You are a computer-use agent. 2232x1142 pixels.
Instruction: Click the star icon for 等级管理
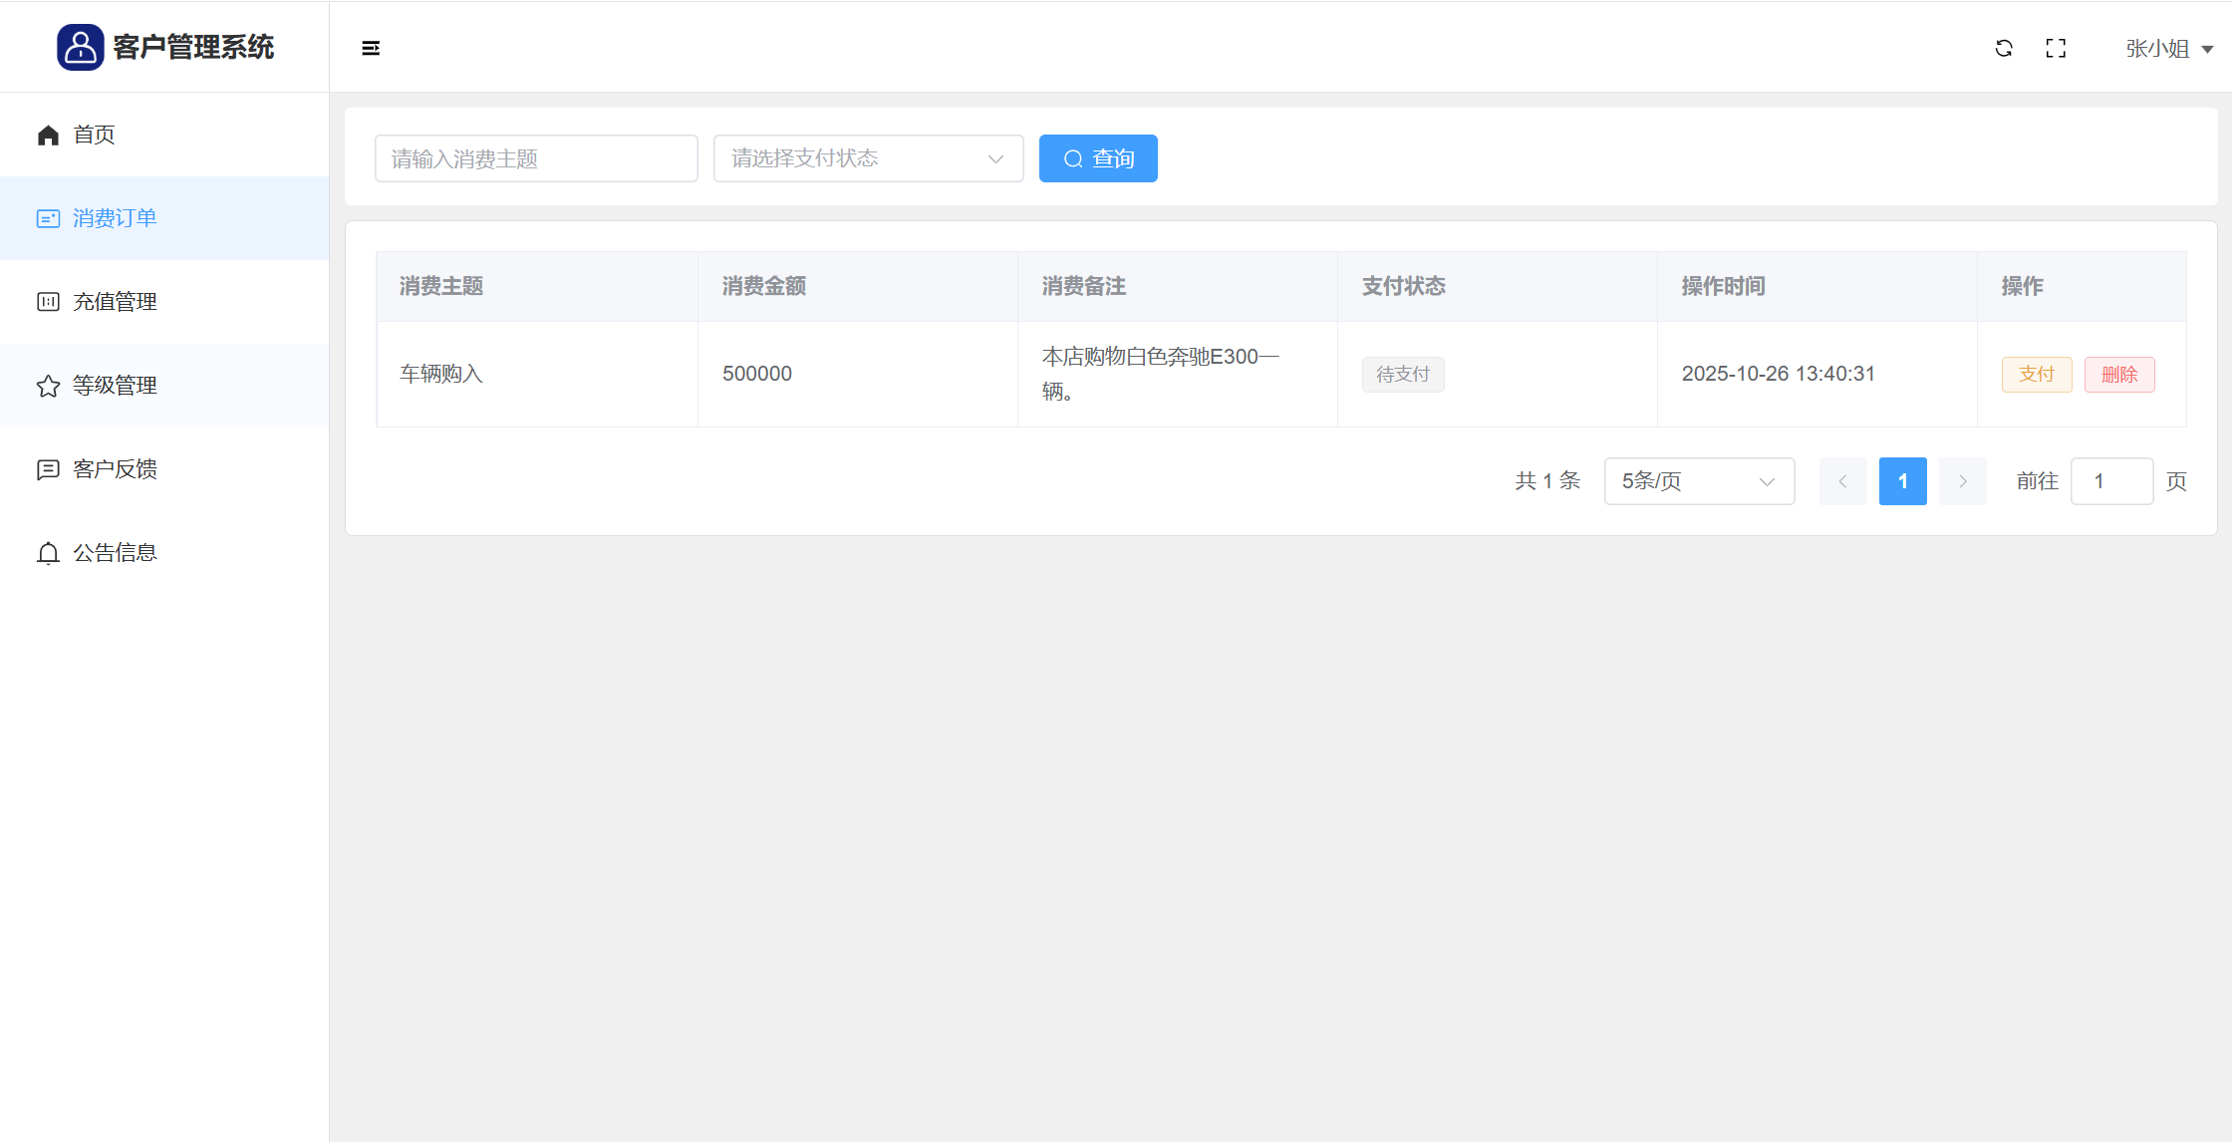coord(48,386)
